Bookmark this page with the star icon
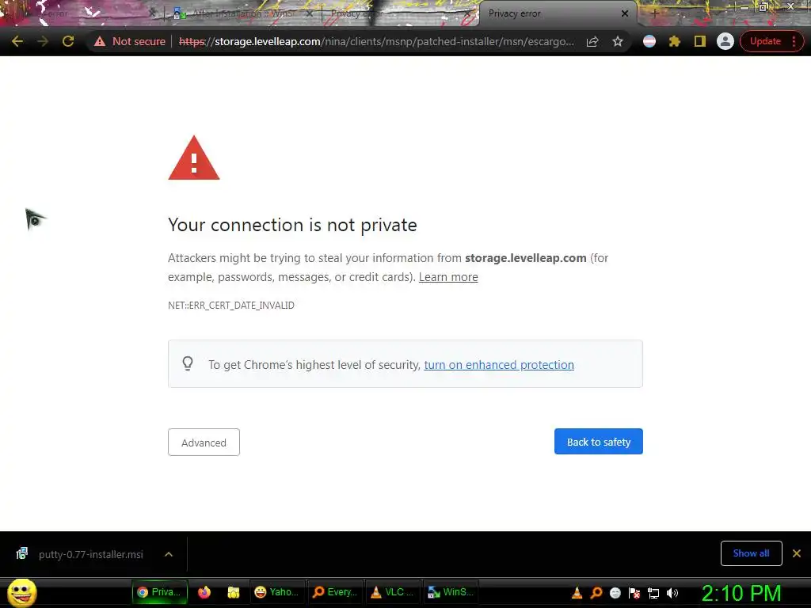 tap(618, 41)
